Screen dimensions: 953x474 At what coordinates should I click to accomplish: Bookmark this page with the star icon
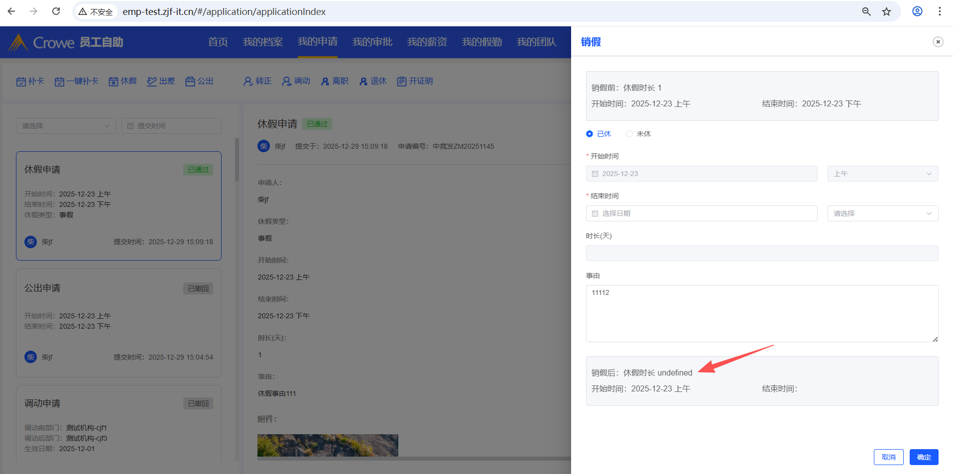[x=887, y=11]
